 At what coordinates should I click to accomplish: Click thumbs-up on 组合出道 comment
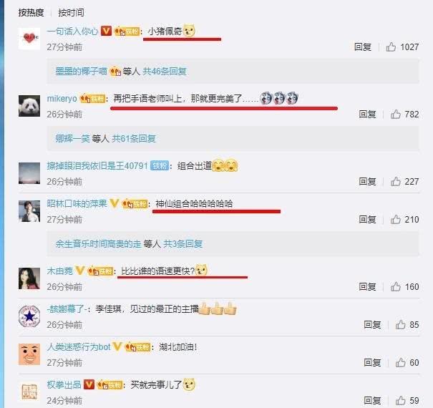(x=396, y=182)
